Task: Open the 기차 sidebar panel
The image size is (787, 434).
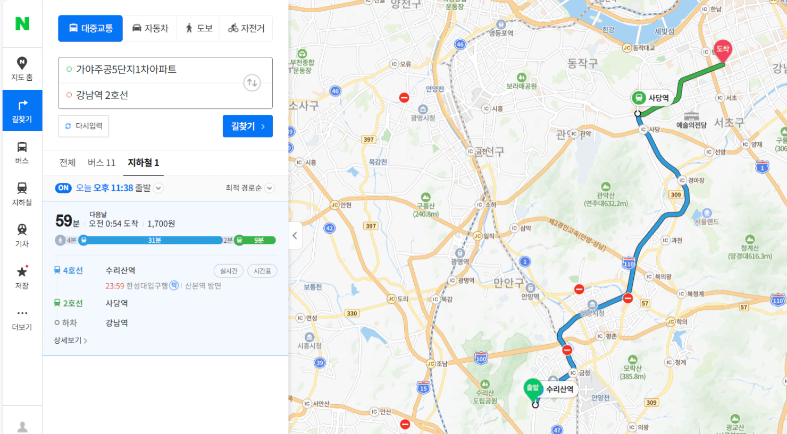Action: 22,235
